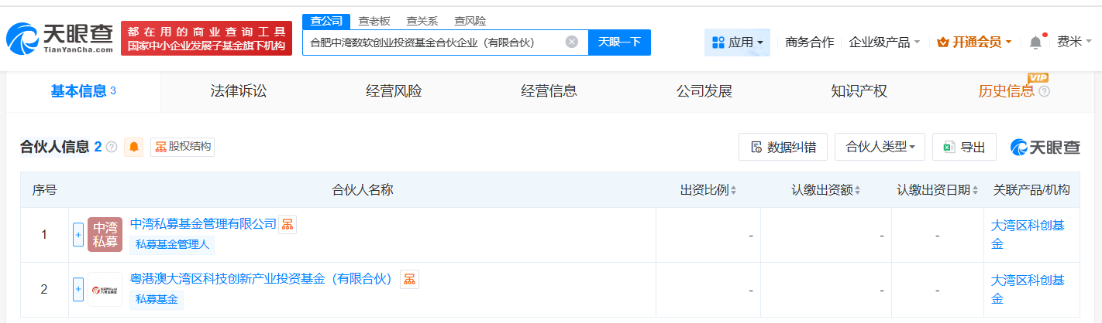This screenshot has height=323, width=1102.
Task: Open equity structure icon for 中湾私募基金管理有限公司
Action: click(288, 224)
